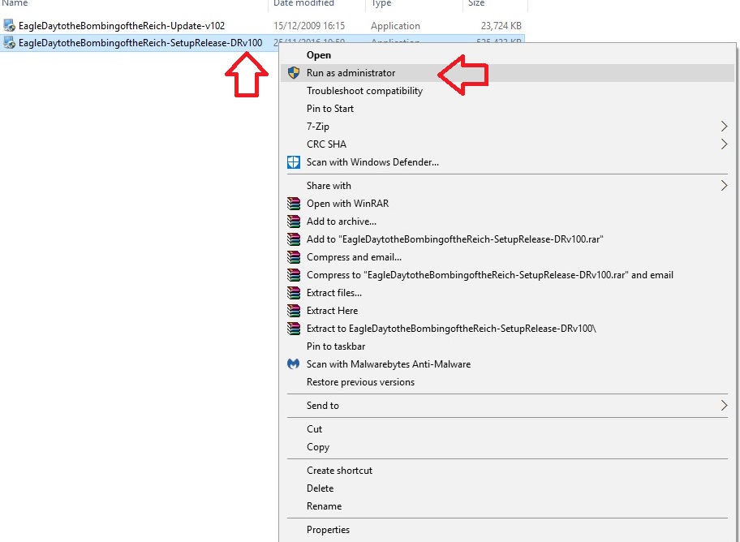Viewport: 740px width, 542px height.
Task: Click the WinRAR icon beside Extract Here
Action: click(294, 311)
